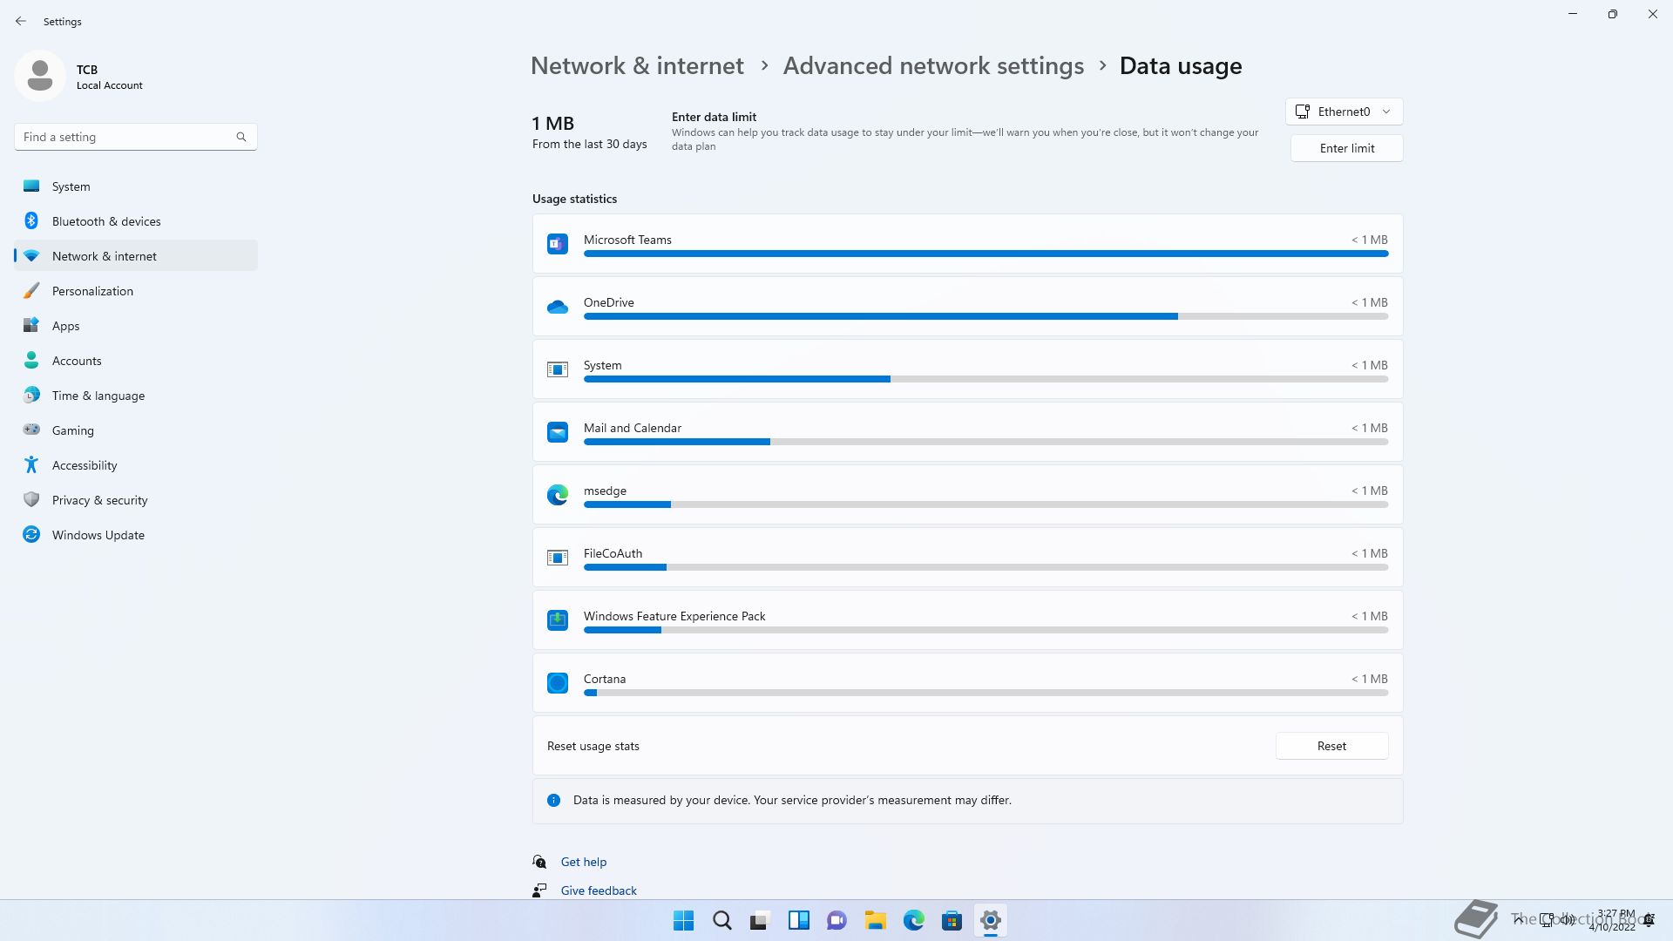Open System settings in the sidebar
Screen dimensions: 1673x941
coord(136,186)
